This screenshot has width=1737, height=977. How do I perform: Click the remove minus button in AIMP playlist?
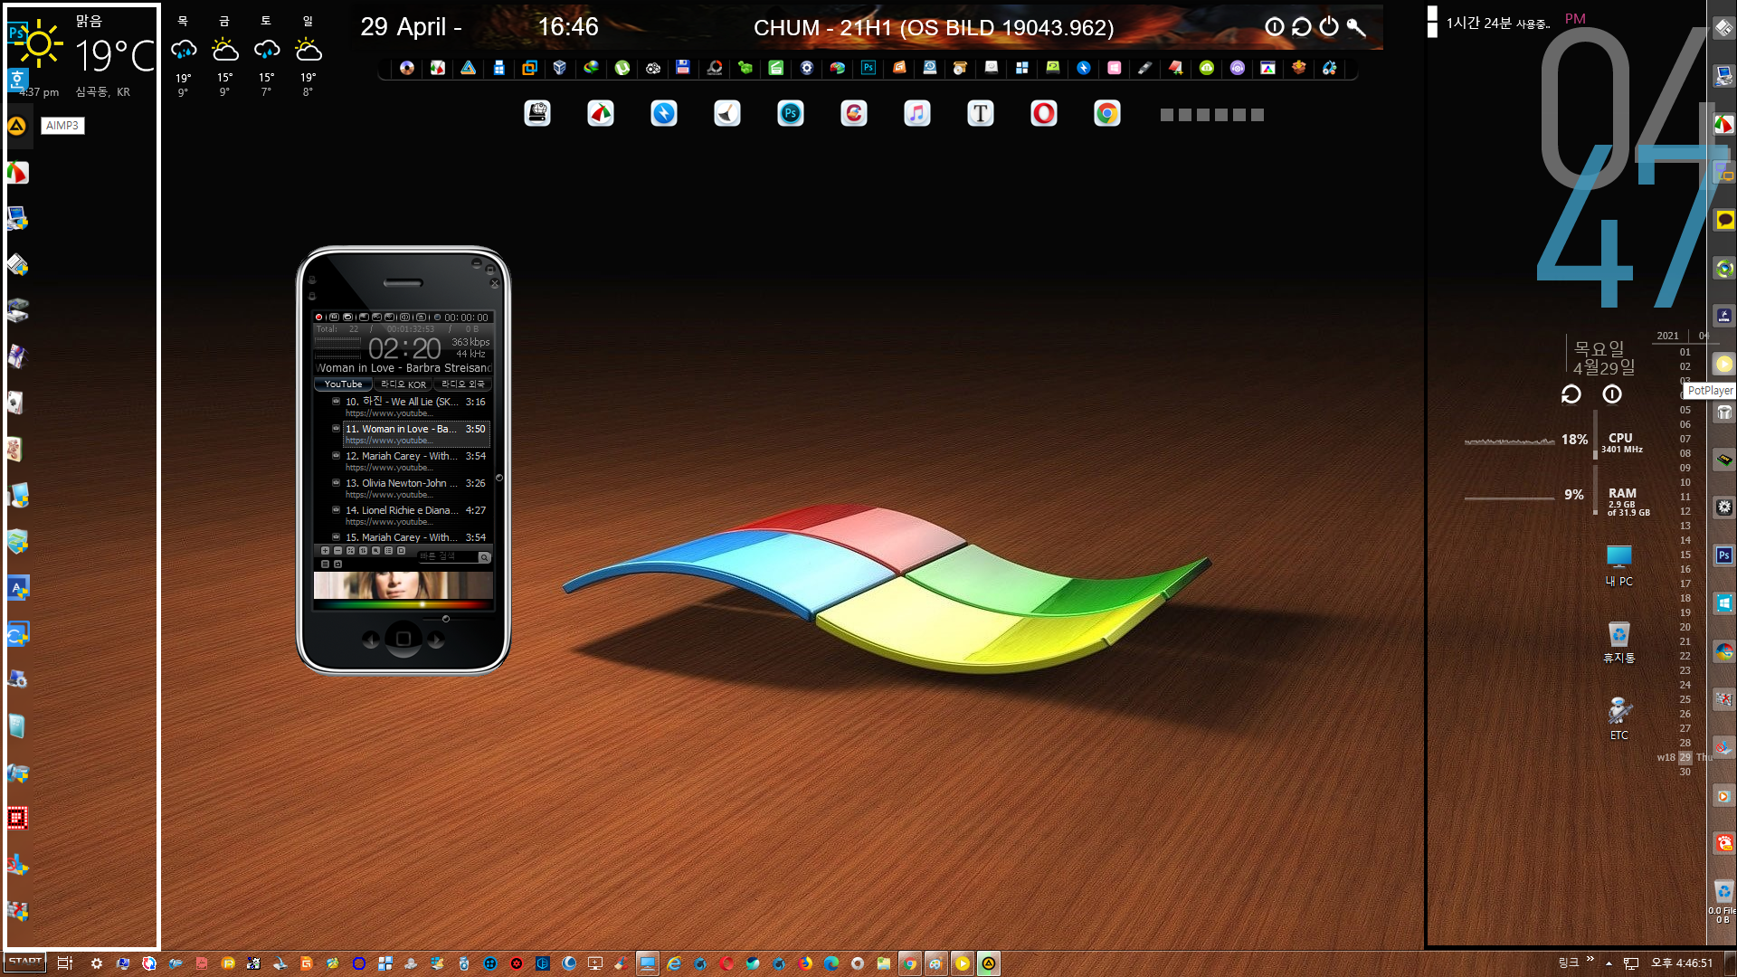(x=338, y=551)
